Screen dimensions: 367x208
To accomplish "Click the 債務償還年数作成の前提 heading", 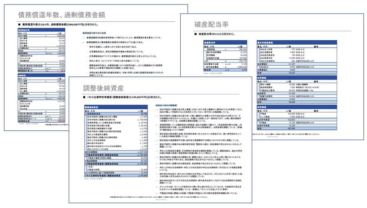I will tap(96, 33).
